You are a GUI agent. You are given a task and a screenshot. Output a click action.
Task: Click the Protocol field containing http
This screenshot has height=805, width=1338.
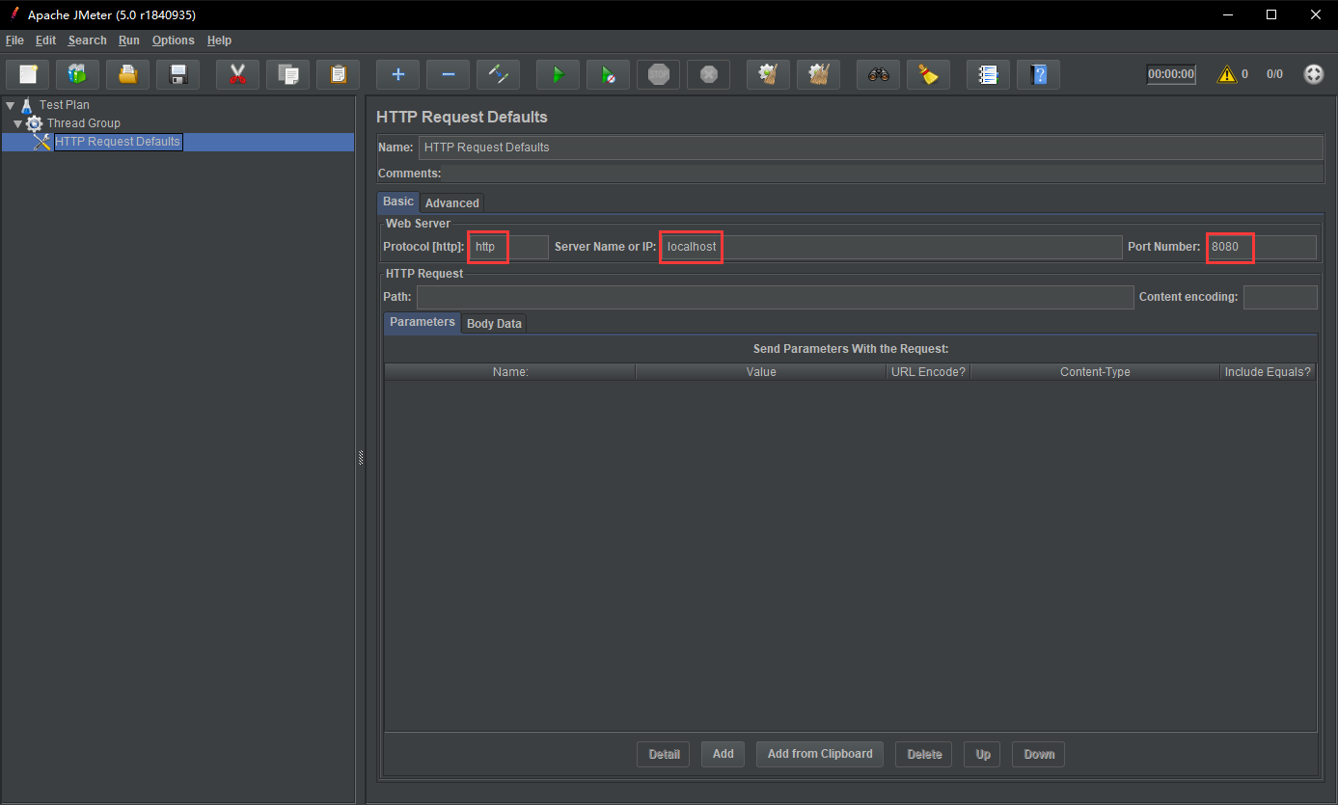[x=508, y=247]
